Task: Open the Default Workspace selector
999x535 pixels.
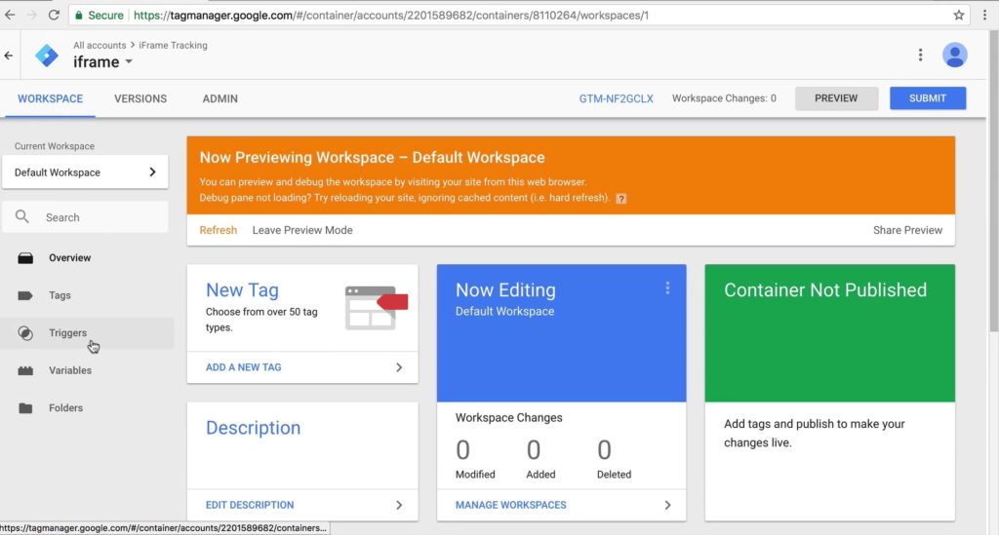Action: click(86, 172)
